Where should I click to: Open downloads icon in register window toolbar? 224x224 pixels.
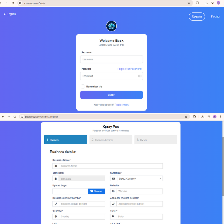pyautogui.click(x=203, y=117)
